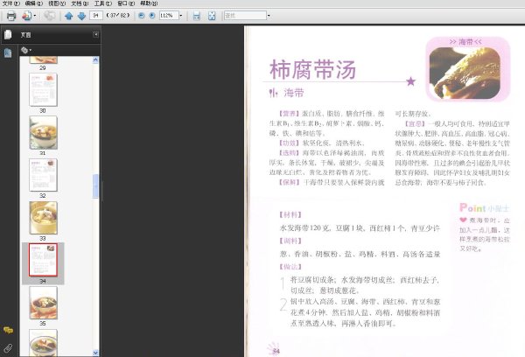Select the page 32 thumbnail
Image resolution: width=525 pixels, height=357 pixels.
[43, 175]
